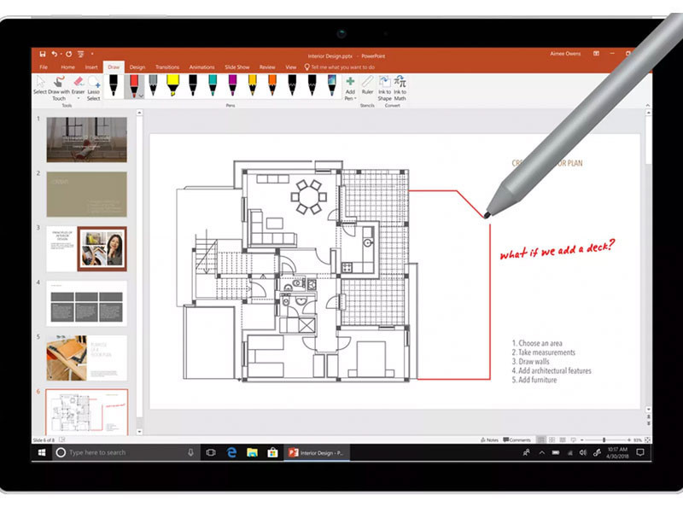The width and height of the screenshot is (683, 512).
Task: Switch to Slide Sorter view
Action: coord(552,439)
